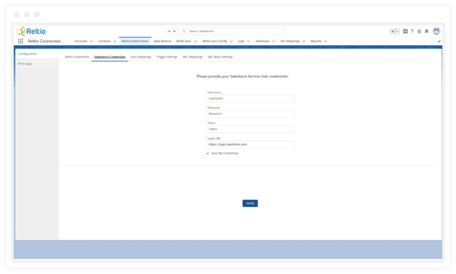The height and width of the screenshot is (274, 456).
Task: Open the Help question mark icon
Action: click(412, 31)
